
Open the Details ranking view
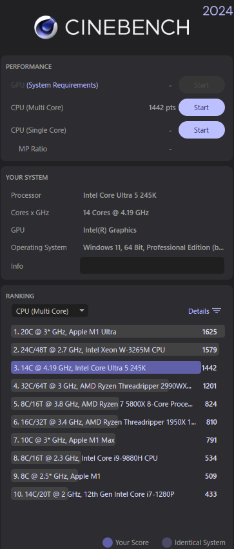[199, 311]
